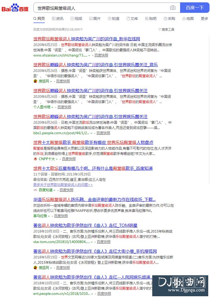
Task: Click the 个人图书馆 source label
Action: pos(42,107)
